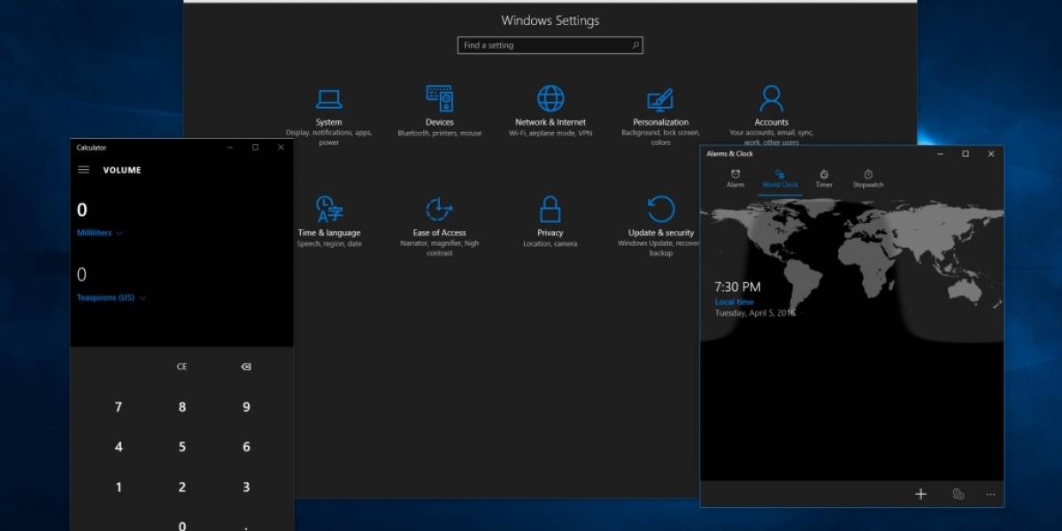Screen dimensions: 1062x531
Task: Open the more options ellipsis in Alarms & Clock
Action: pos(990,494)
